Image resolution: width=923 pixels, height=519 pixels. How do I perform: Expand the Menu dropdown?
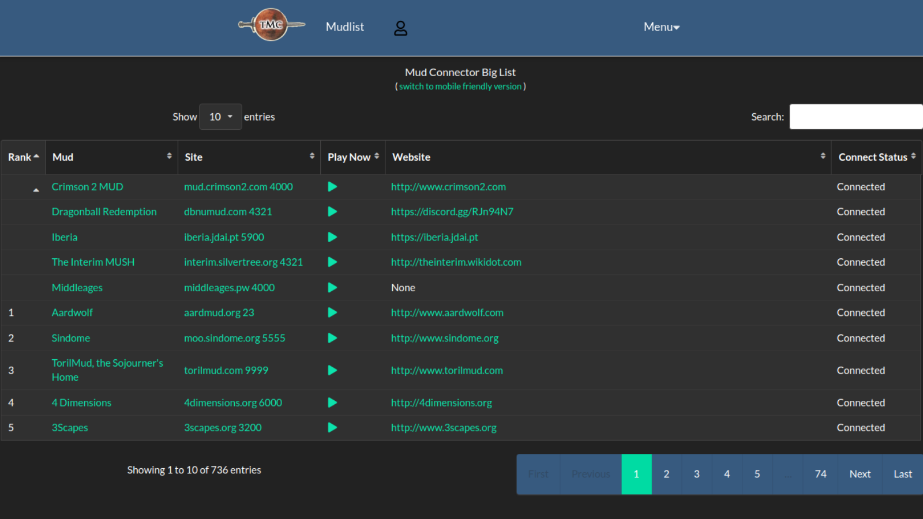tap(661, 27)
